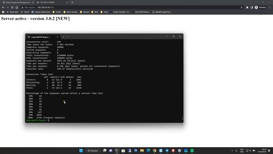Open the DeepL Translate bookmark
The height and width of the screenshot is (154, 273).
[x=120, y=12]
